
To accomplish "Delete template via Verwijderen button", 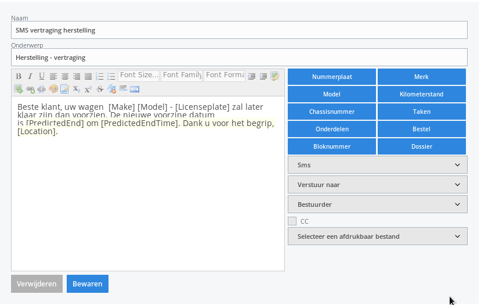I will (37, 284).
